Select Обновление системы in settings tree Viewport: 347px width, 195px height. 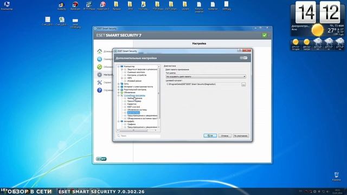[137, 109]
